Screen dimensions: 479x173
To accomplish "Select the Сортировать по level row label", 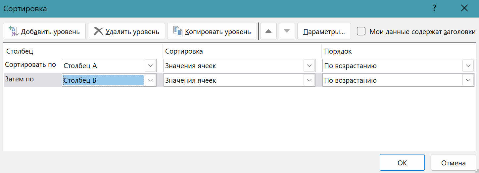I will (x=31, y=65).
